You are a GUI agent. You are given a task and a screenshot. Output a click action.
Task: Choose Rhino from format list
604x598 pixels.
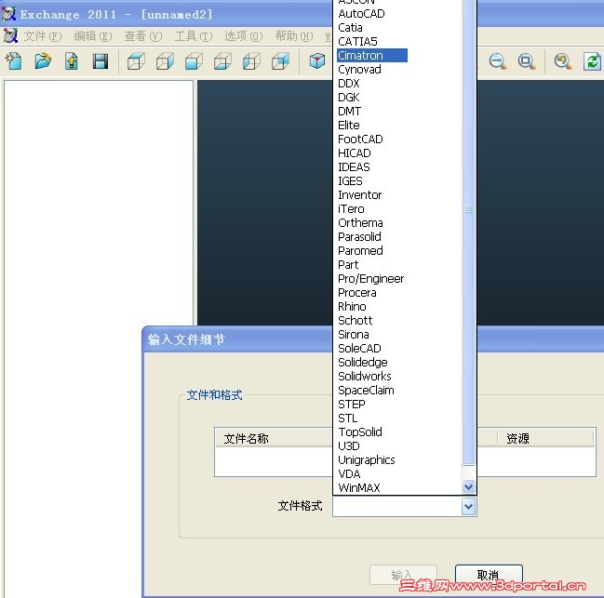[352, 307]
